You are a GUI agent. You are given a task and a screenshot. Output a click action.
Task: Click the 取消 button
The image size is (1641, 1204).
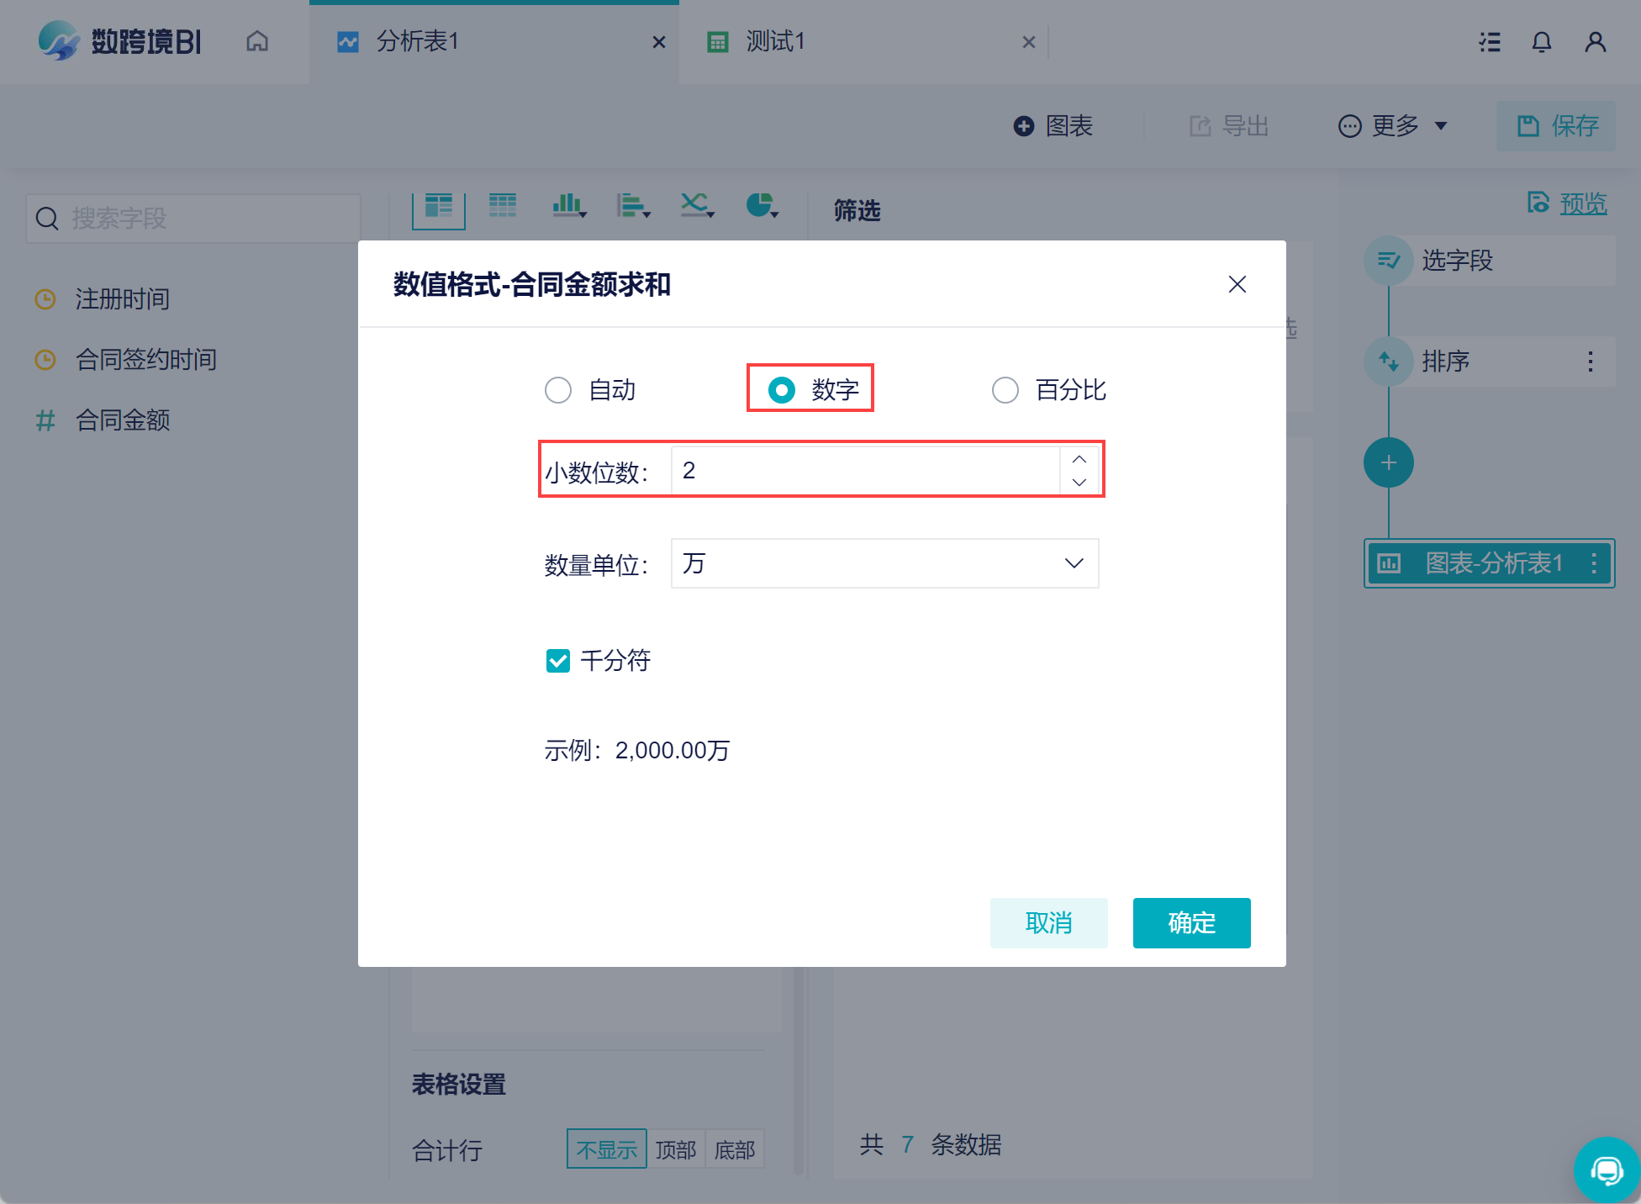click(x=1048, y=922)
